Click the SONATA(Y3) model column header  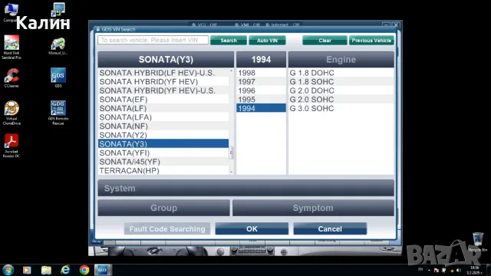(x=166, y=60)
